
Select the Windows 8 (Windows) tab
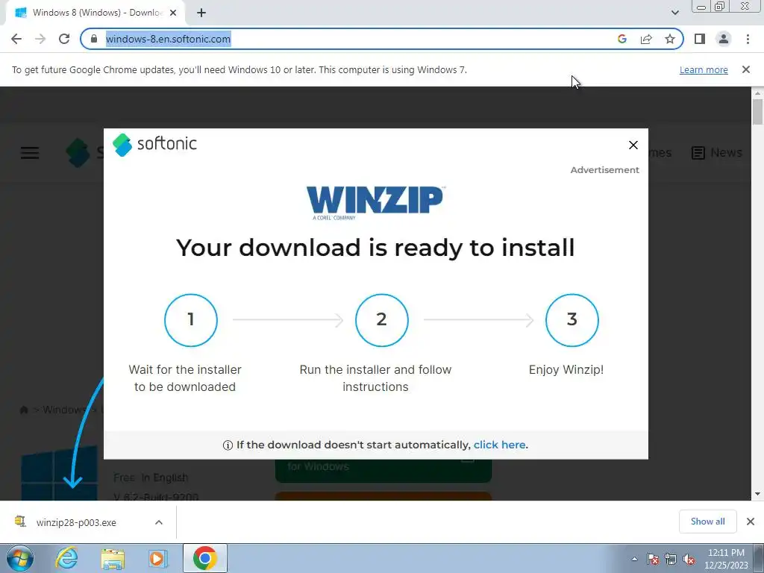coord(95,13)
